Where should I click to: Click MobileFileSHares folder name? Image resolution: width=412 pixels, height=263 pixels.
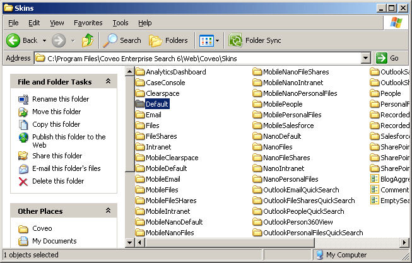click(171, 201)
